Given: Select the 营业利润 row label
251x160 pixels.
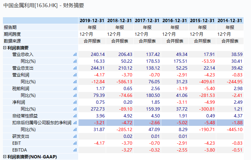Looking at the screenshot, I should tap(21, 75).
